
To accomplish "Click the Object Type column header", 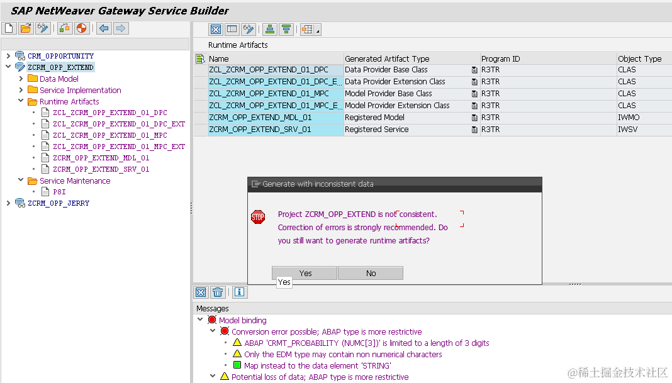I will (x=644, y=58).
